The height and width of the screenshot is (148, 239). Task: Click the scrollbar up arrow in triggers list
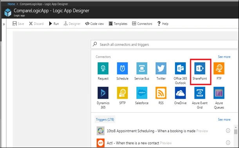pyautogui.click(x=235, y=127)
